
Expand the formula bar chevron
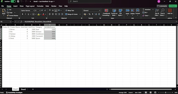176,22
